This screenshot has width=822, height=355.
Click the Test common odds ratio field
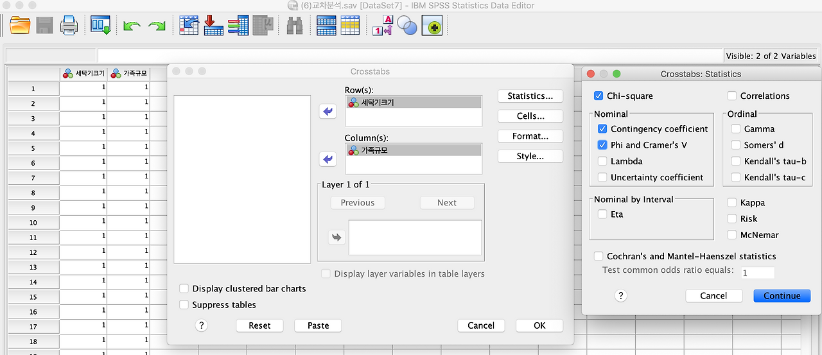pos(758,273)
